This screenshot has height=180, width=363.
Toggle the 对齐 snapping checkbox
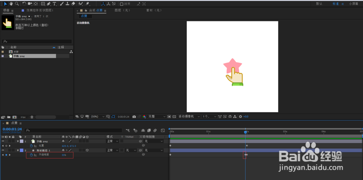pyautogui.click(x=122, y=4)
